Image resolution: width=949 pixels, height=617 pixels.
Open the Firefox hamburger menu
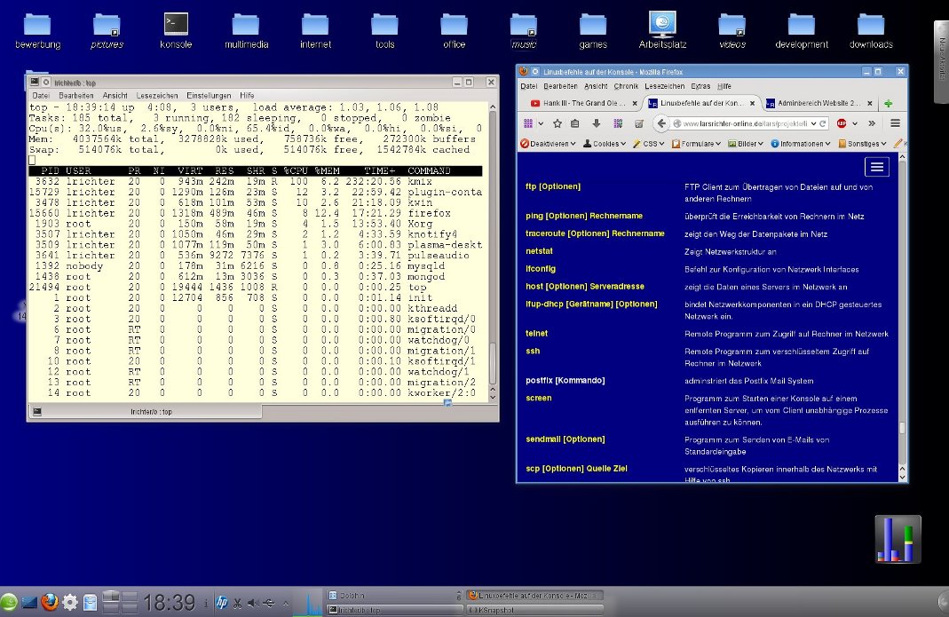point(895,123)
